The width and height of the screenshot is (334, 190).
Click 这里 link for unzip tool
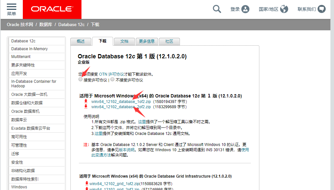coord(142,122)
